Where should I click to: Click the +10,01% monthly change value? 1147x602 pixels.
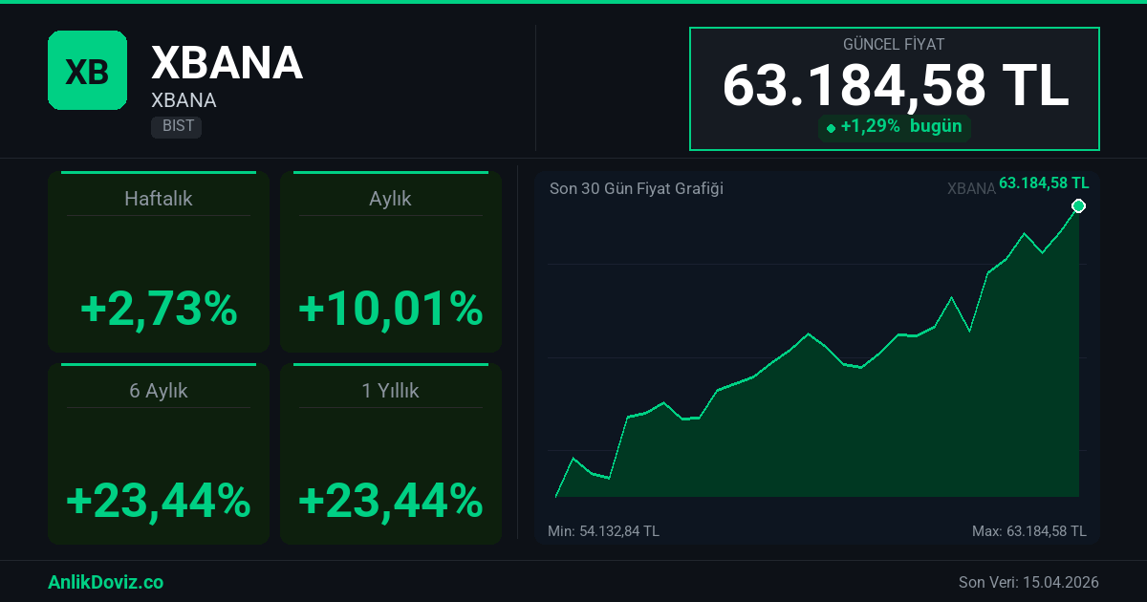[390, 309]
